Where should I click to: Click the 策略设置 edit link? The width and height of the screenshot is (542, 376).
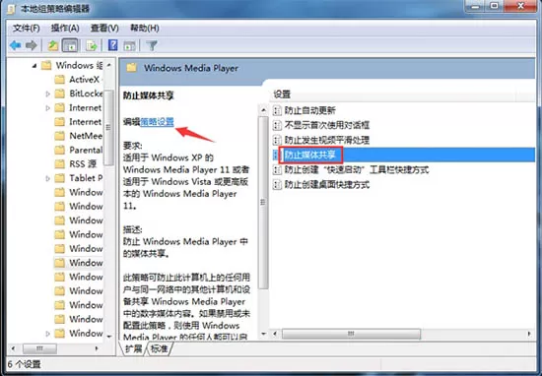pyautogui.click(x=157, y=122)
